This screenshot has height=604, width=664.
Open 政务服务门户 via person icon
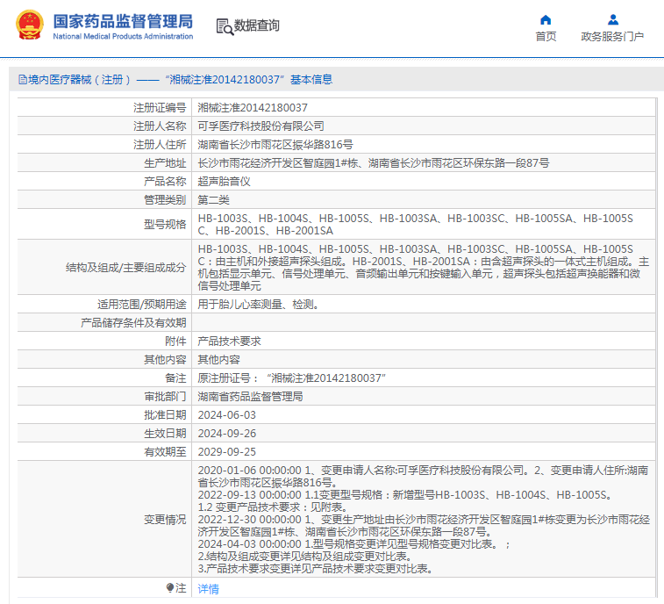click(x=613, y=20)
